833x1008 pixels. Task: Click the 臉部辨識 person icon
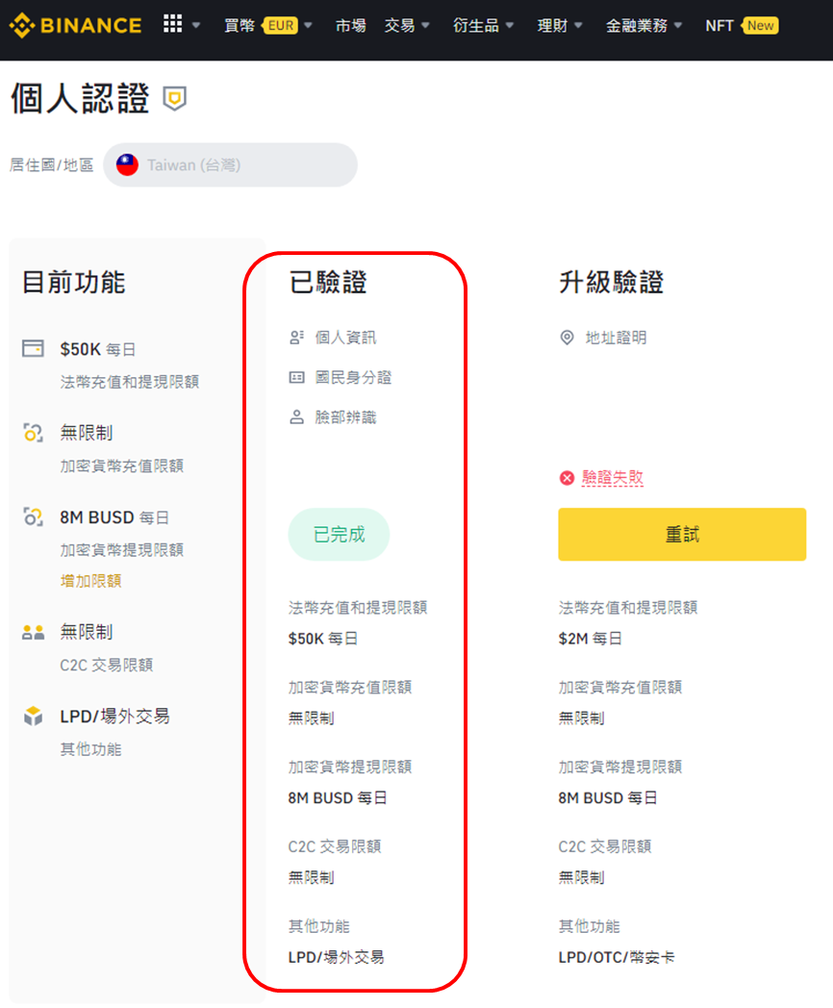tap(296, 417)
